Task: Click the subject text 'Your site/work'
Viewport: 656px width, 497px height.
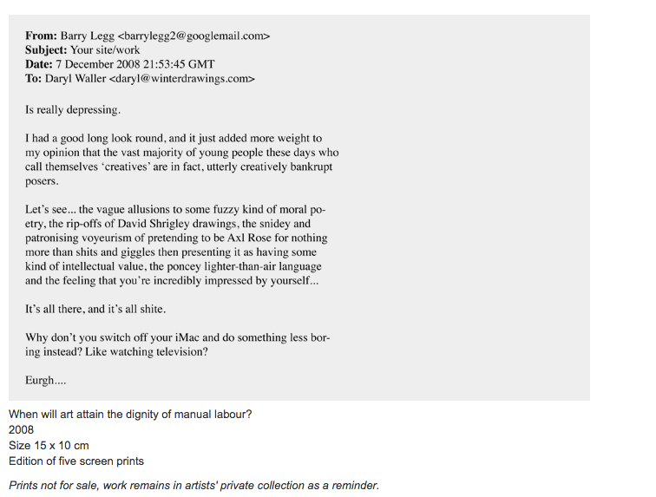Action: tap(105, 50)
